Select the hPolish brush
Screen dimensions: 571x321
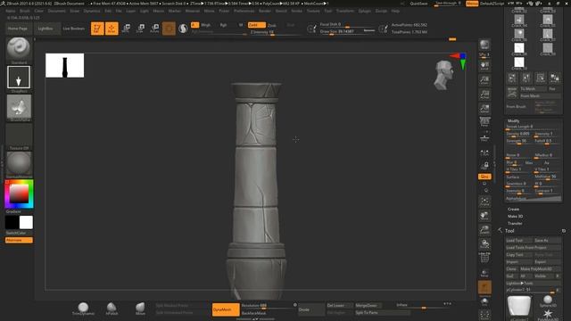(112, 309)
